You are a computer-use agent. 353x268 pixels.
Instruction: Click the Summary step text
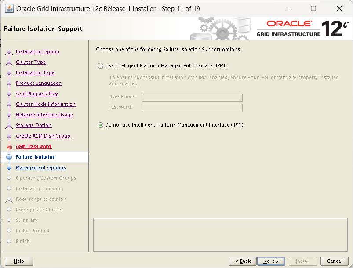pos(26,220)
